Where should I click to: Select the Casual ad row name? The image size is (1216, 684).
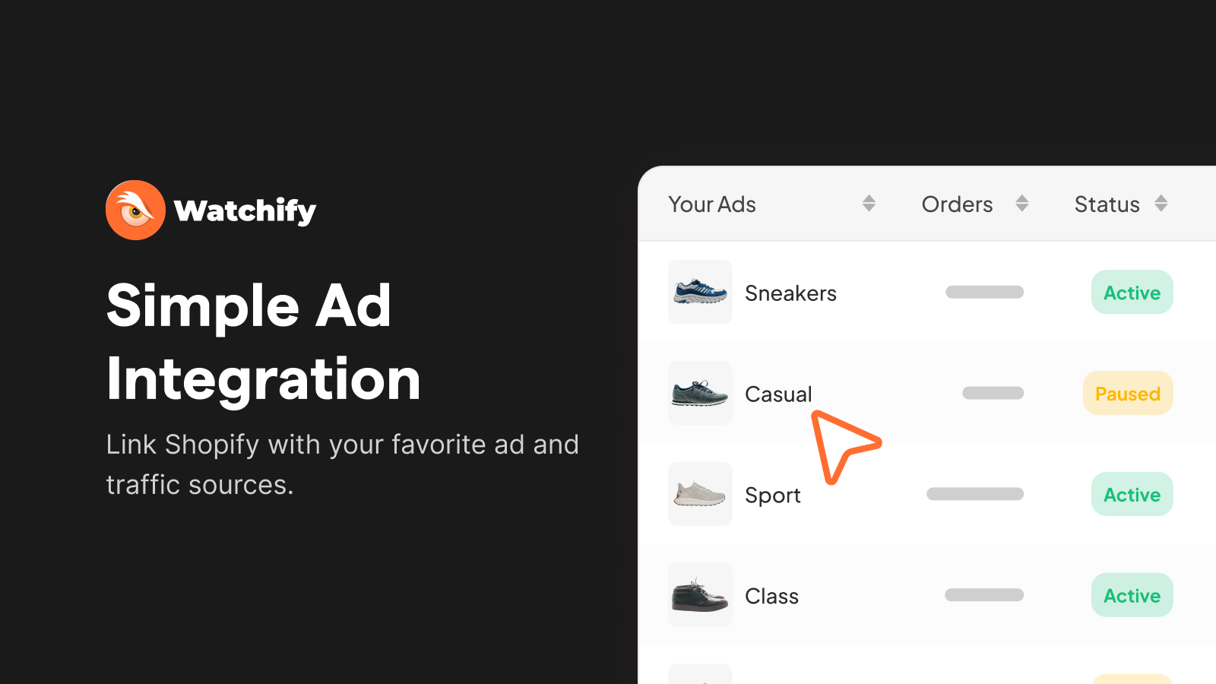[x=777, y=394]
